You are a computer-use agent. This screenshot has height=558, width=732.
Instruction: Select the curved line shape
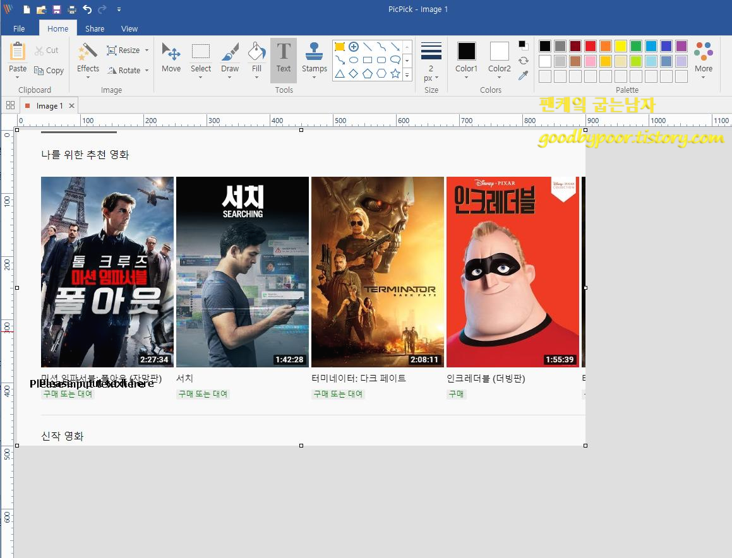381,47
